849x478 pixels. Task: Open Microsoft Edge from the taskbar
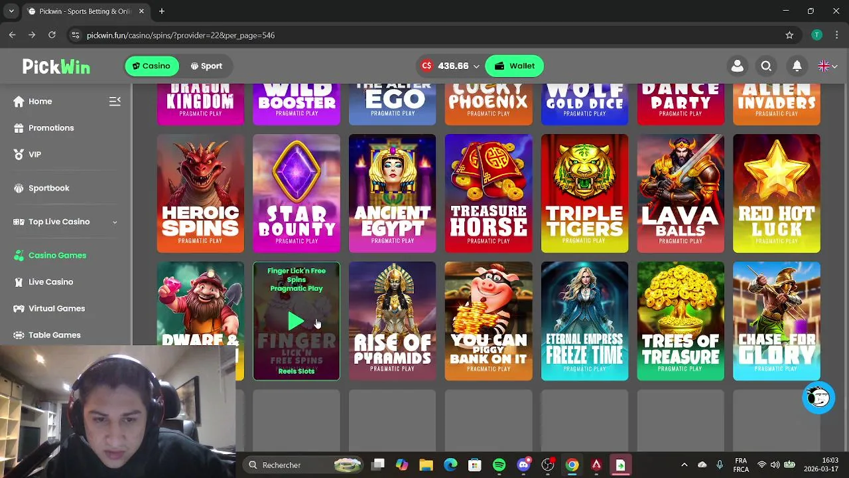(x=450, y=465)
